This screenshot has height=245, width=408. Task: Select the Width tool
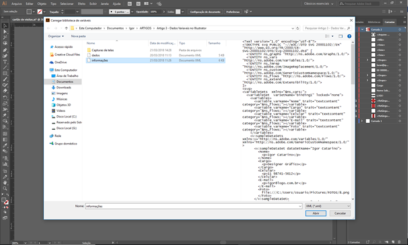5,109
